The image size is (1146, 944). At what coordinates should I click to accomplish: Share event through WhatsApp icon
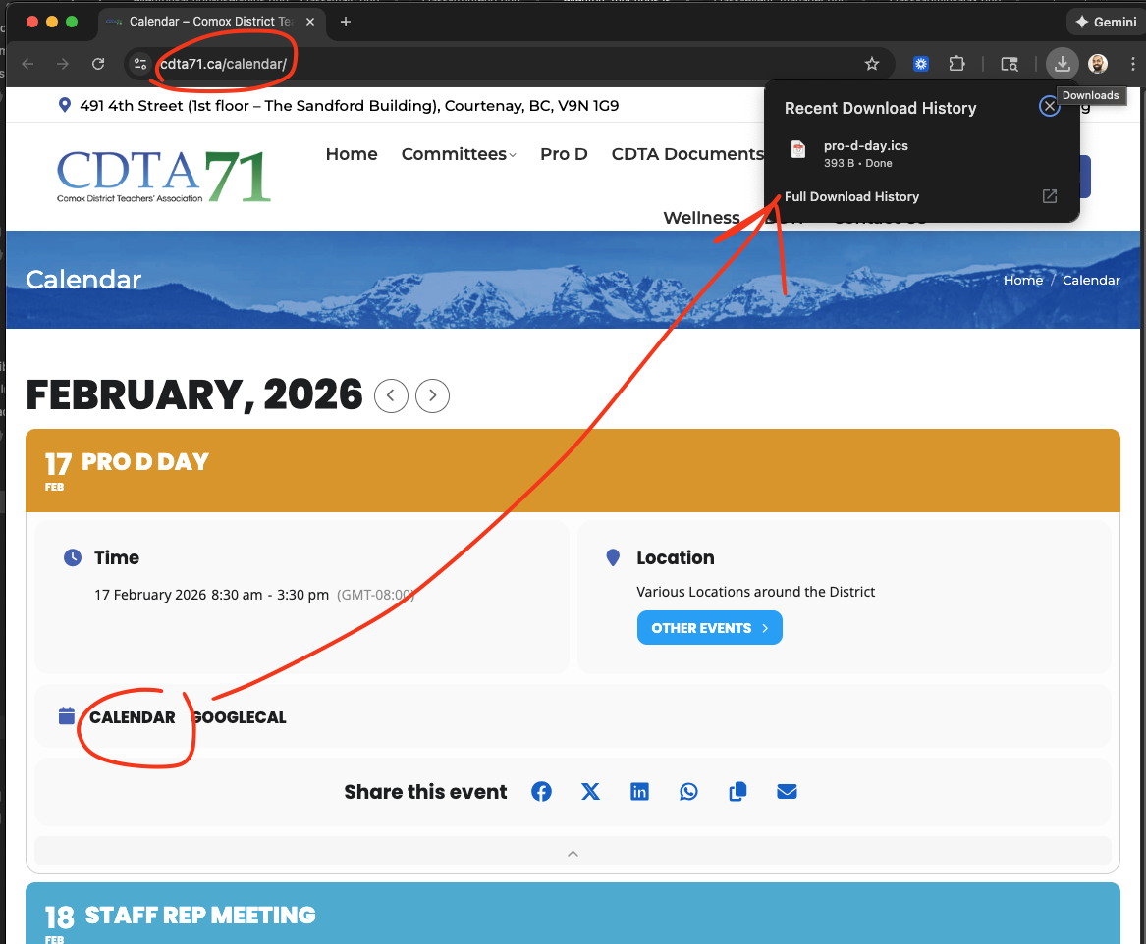pos(688,792)
